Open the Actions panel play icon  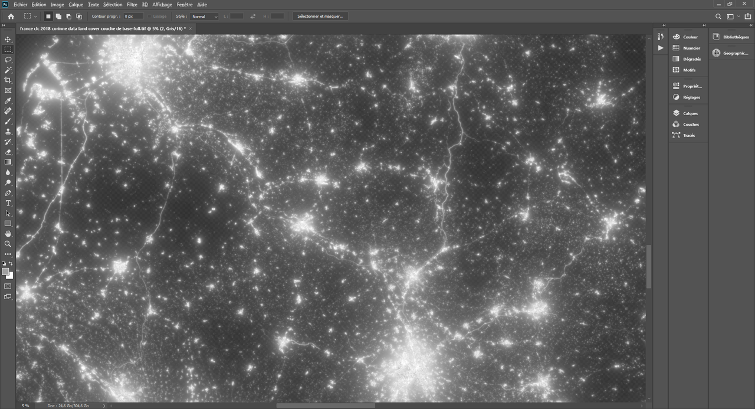click(x=661, y=48)
